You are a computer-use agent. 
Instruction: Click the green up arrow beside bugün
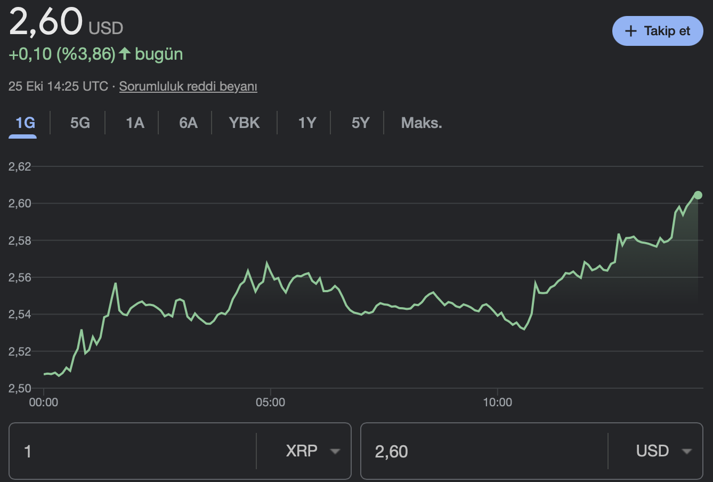point(125,53)
